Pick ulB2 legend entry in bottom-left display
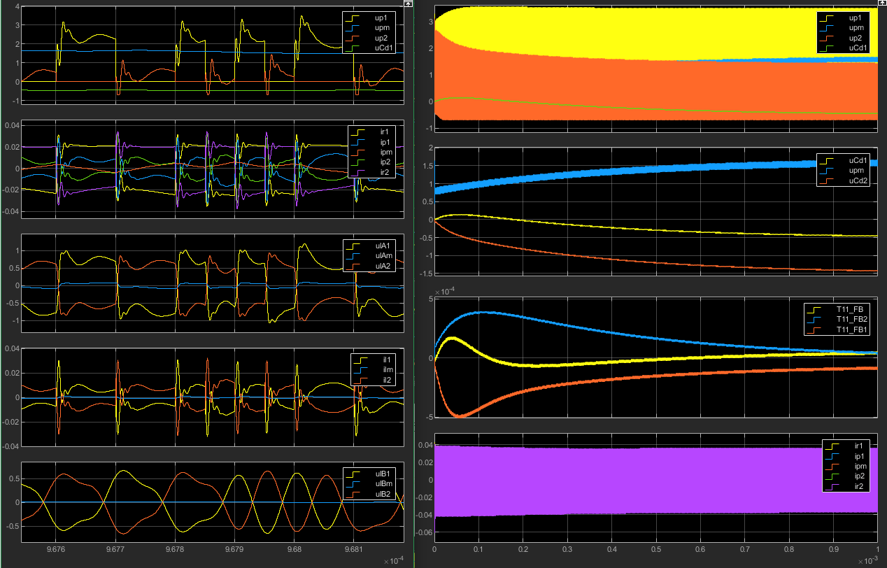The image size is (887, 568). pyautogui.click(x=371, y=495)
